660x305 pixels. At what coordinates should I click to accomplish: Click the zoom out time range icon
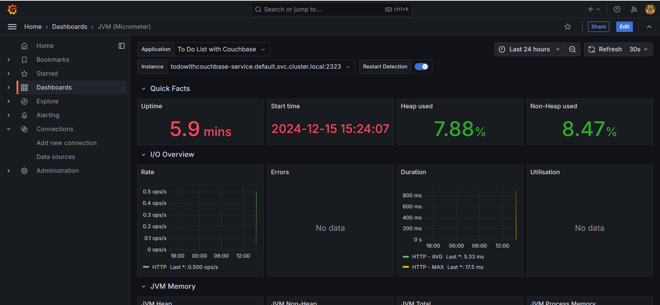[572, 49]
